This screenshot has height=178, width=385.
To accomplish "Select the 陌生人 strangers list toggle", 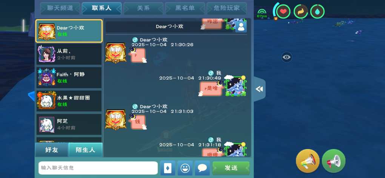I will pos(85,150).
